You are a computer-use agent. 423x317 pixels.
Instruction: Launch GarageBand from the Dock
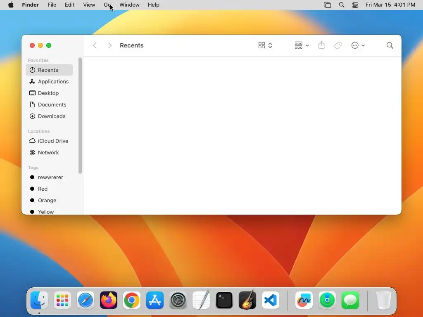pos(247,300)
